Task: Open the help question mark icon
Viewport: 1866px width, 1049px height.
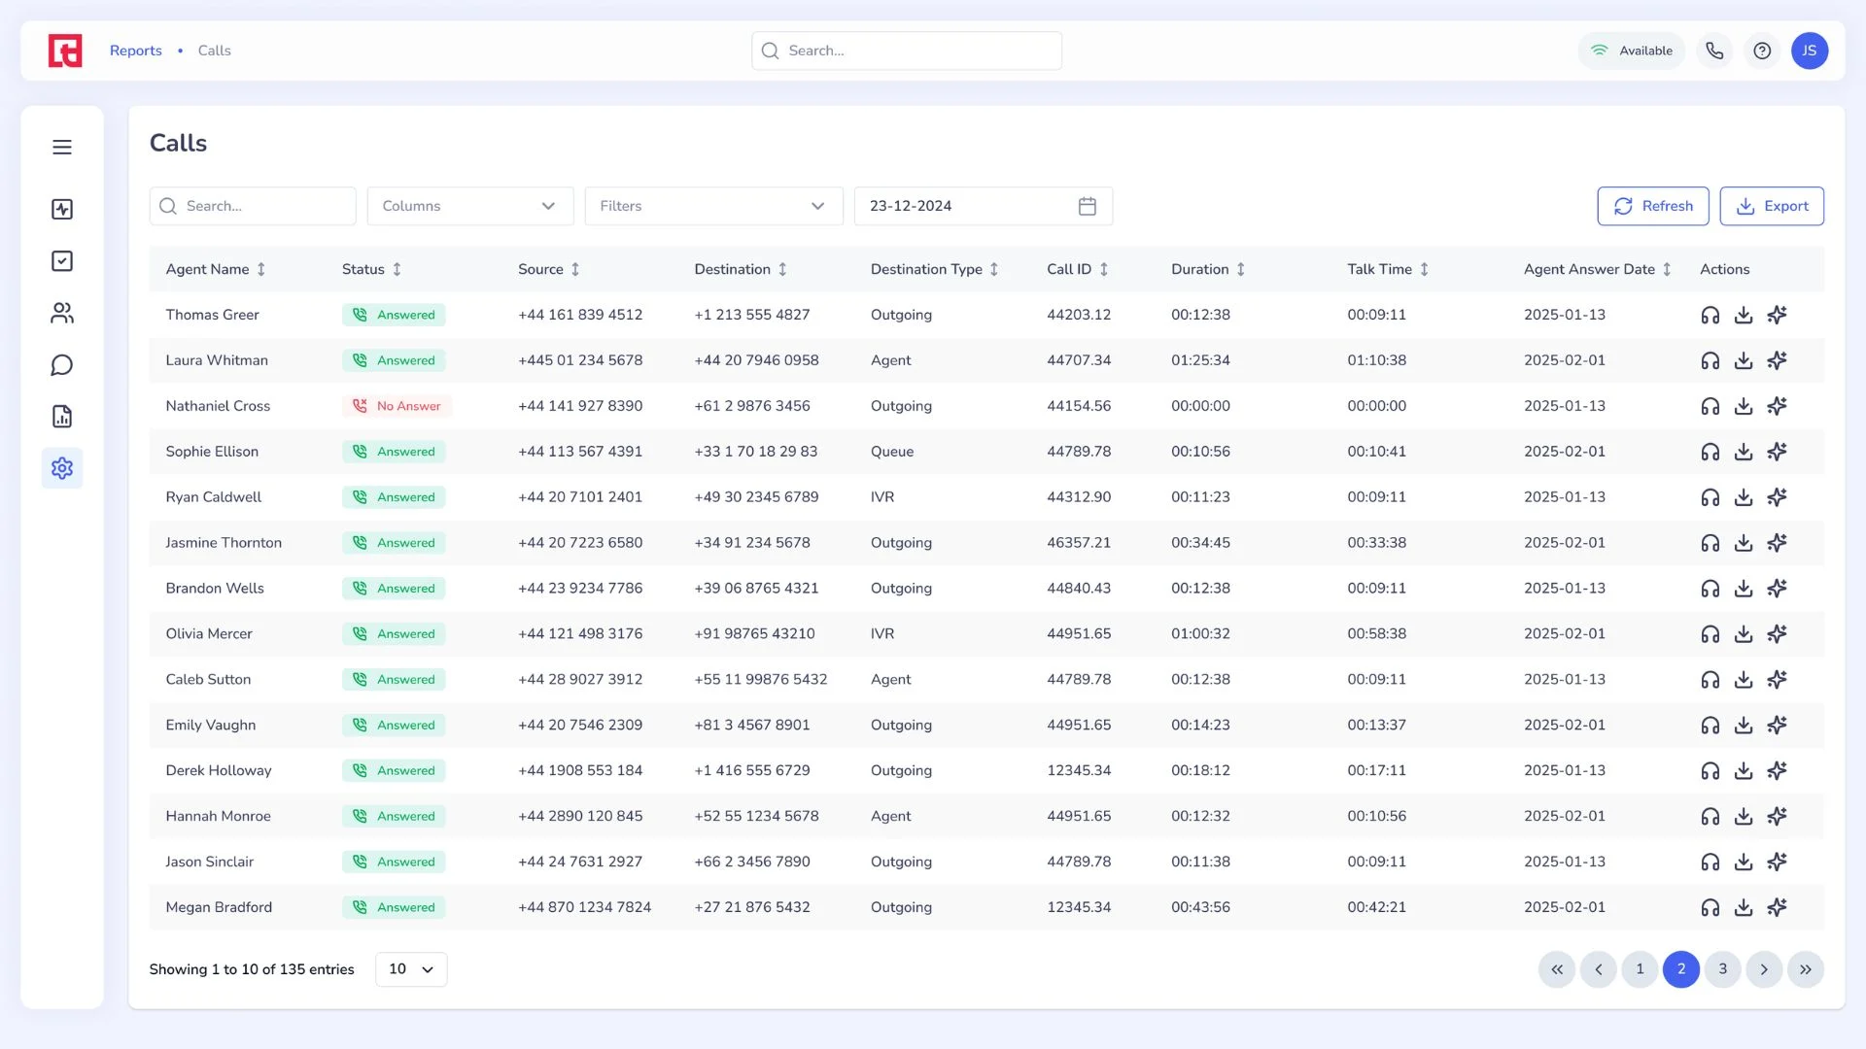Action: (1762, 51)
